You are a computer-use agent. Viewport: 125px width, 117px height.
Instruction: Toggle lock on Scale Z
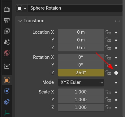tap(108, 107)
